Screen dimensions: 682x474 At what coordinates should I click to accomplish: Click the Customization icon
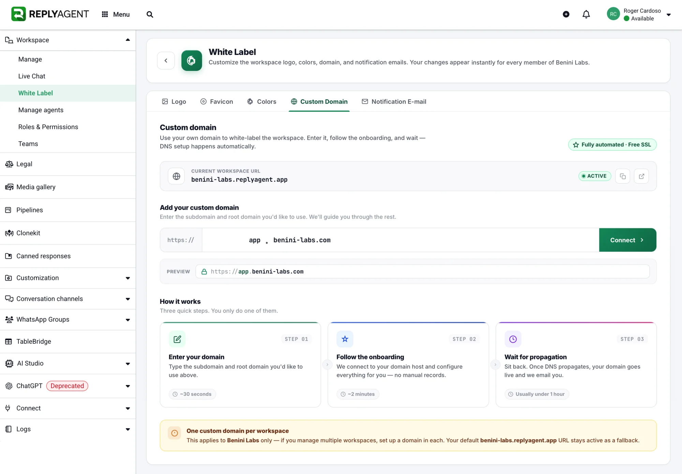(x=9, y=278)
